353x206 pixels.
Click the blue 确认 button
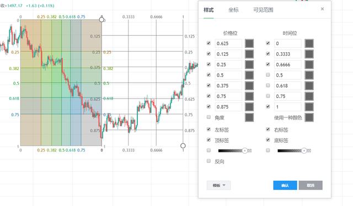coord(285,185)
